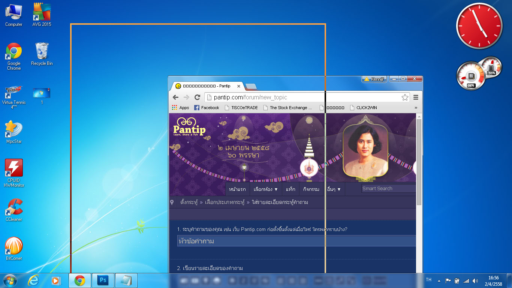Show hidden system tray icons
Screen dimensions: 512x288
pos(439,280)
